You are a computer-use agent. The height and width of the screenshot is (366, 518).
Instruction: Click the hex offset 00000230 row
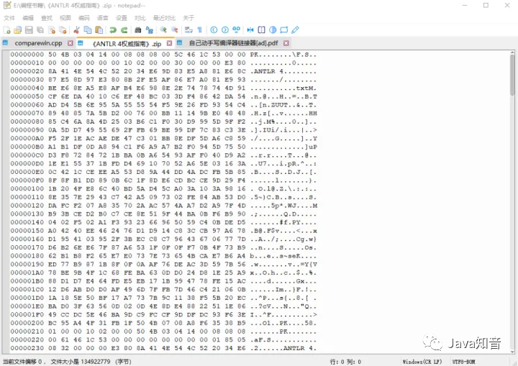click(x=163, y=348)
